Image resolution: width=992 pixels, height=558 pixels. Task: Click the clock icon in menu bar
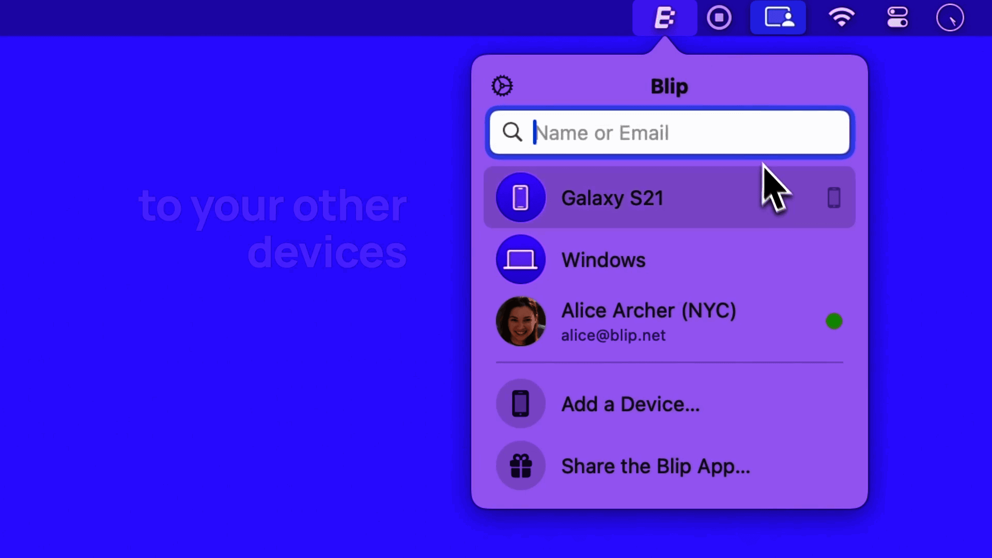[x=950, y=18]
